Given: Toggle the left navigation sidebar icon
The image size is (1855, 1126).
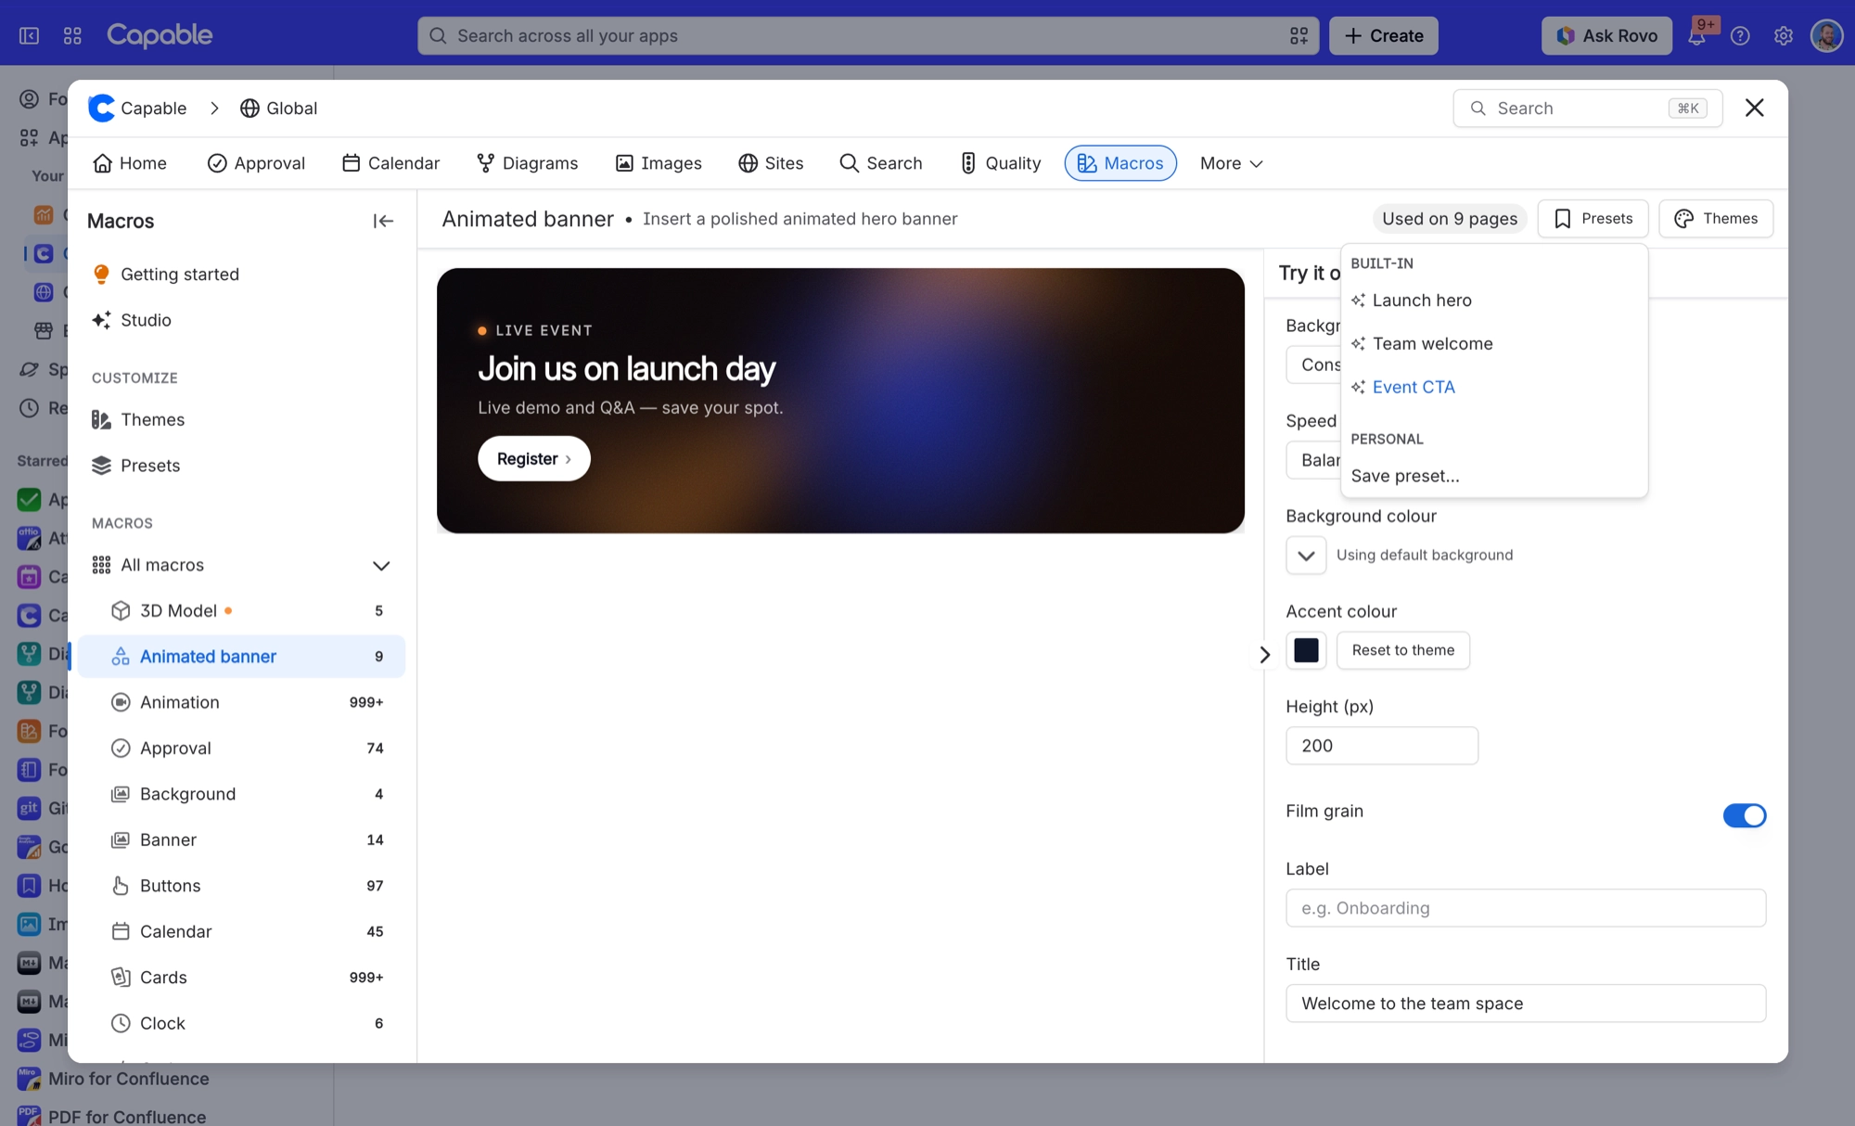Looking at the screenshot, I should (29, 35).
